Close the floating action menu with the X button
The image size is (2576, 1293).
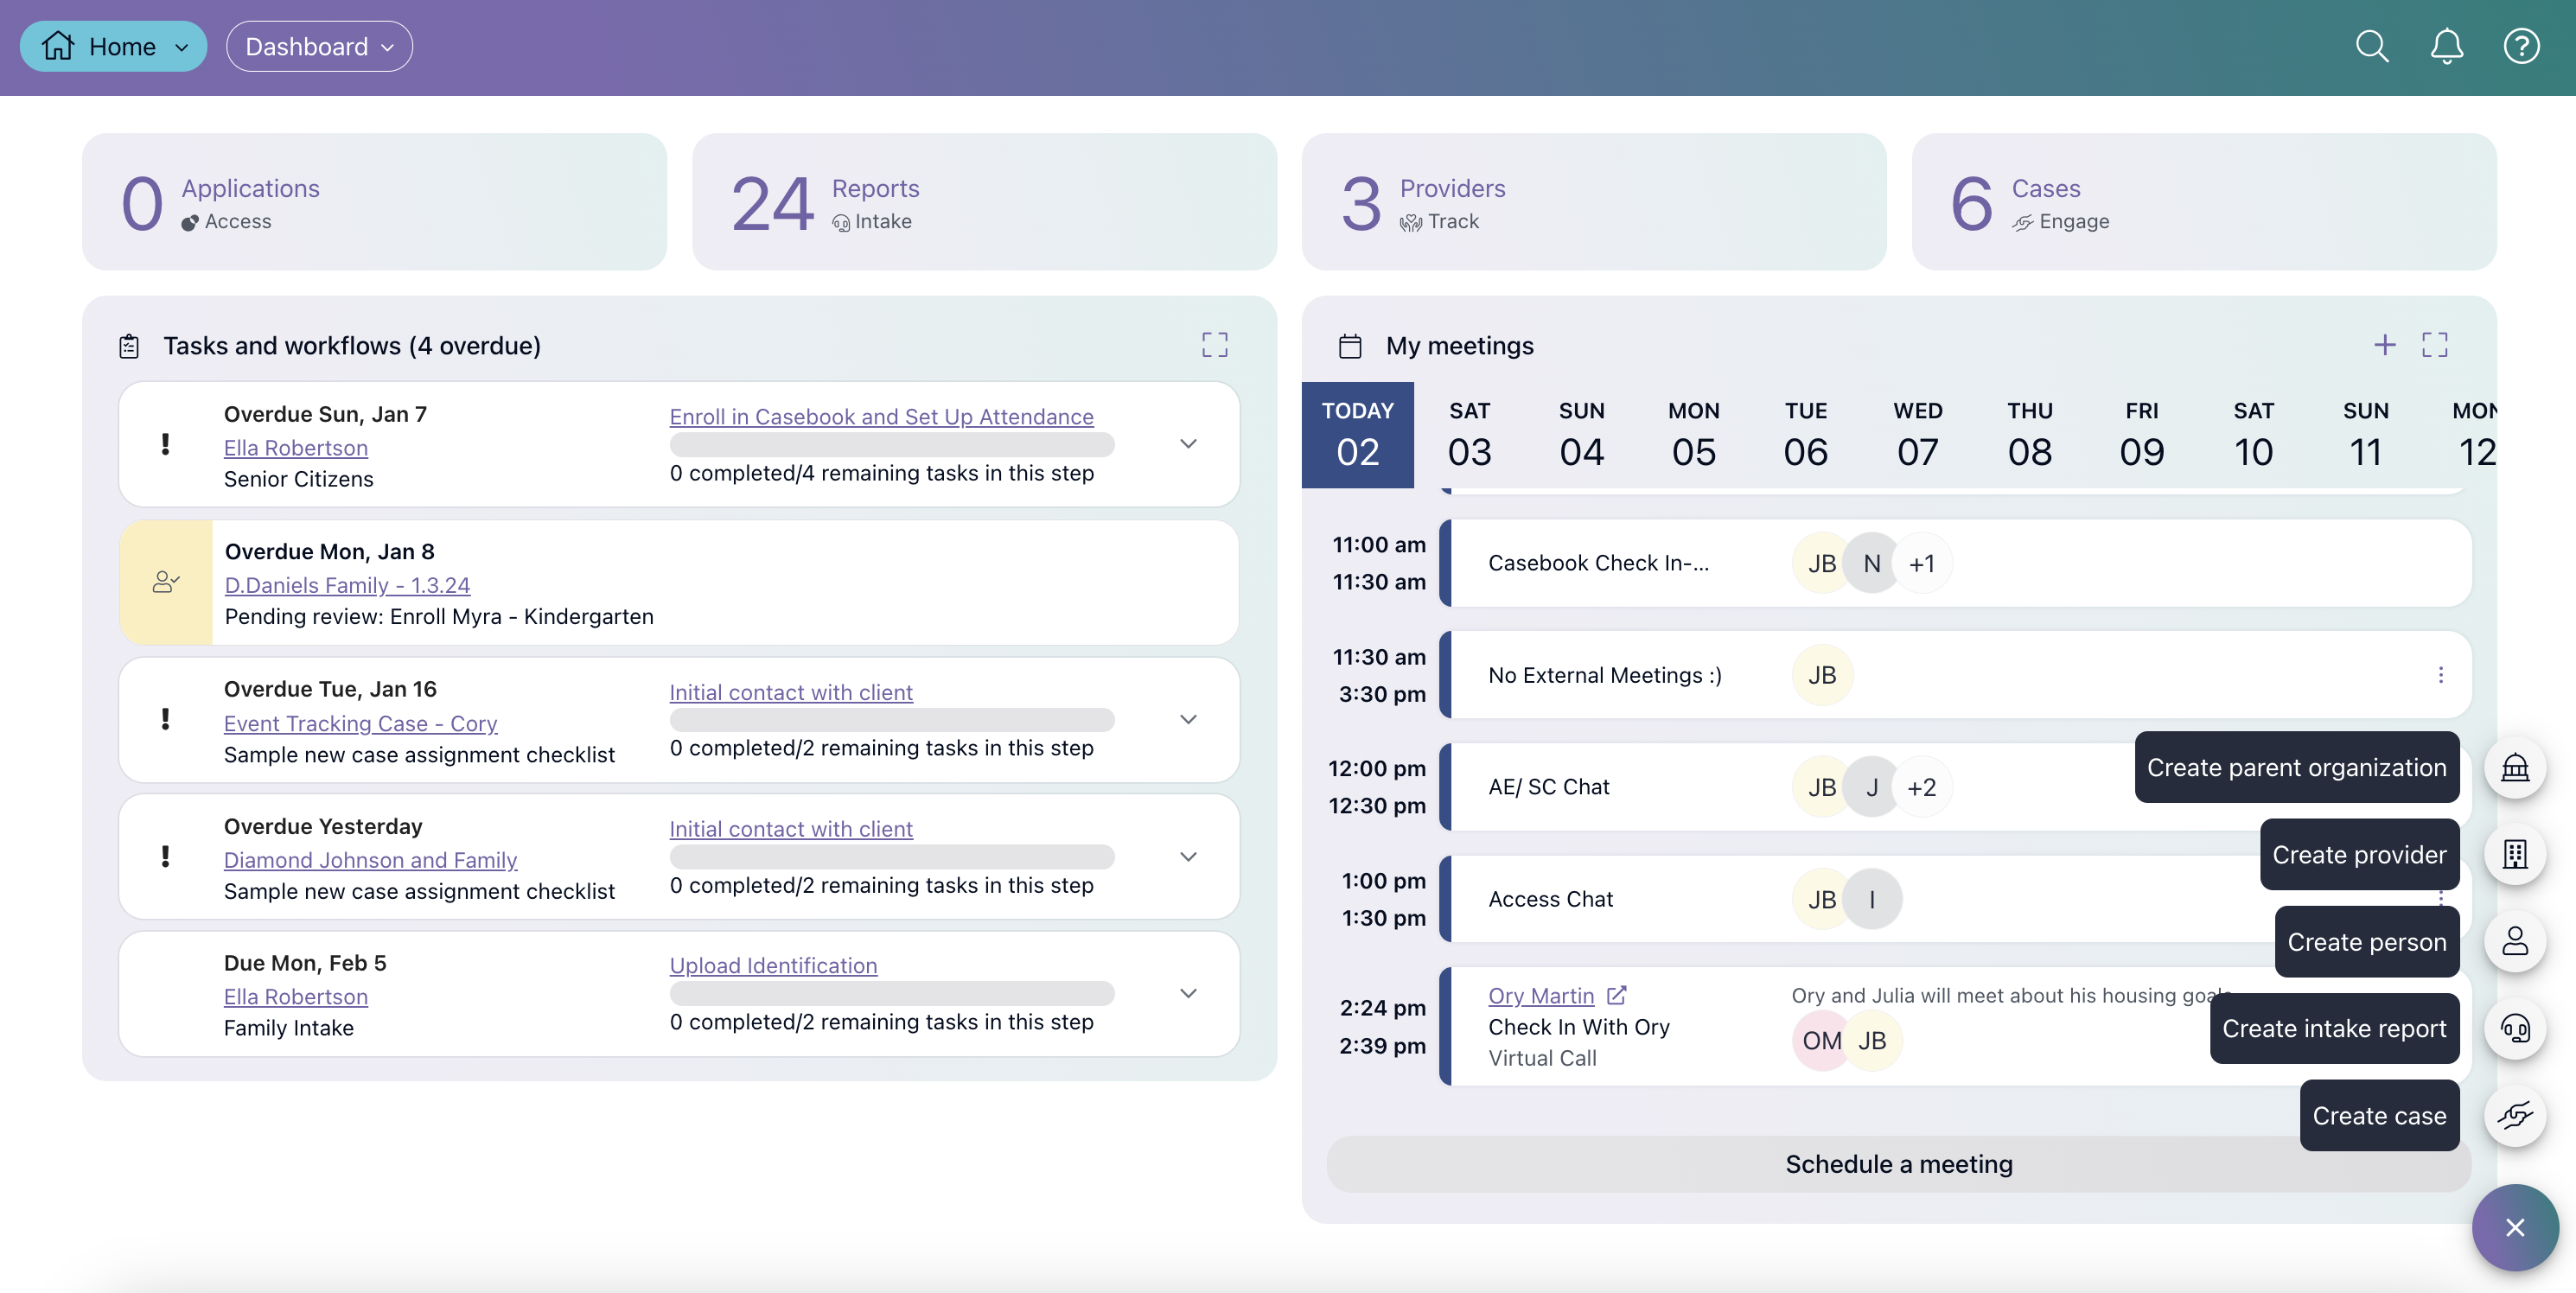[2515, 1227]
